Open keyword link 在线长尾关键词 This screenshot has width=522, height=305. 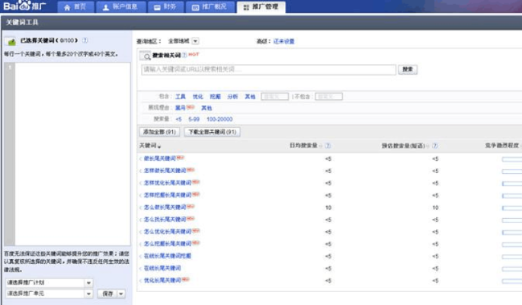coord(162,268)
